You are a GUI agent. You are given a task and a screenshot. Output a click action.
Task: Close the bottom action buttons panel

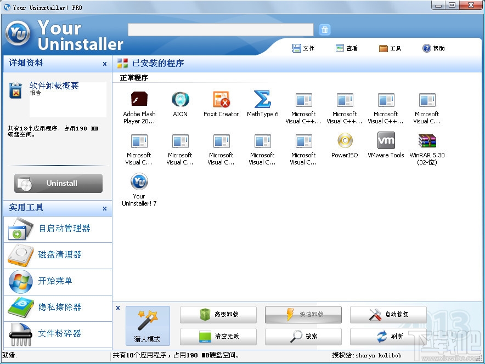pos(118,308)
